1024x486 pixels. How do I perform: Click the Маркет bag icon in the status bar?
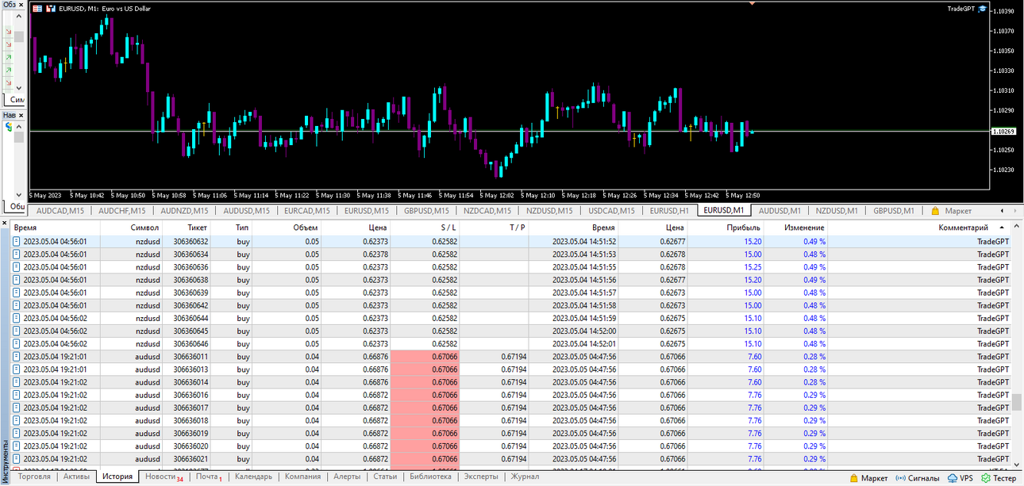[x=854, y=478]
